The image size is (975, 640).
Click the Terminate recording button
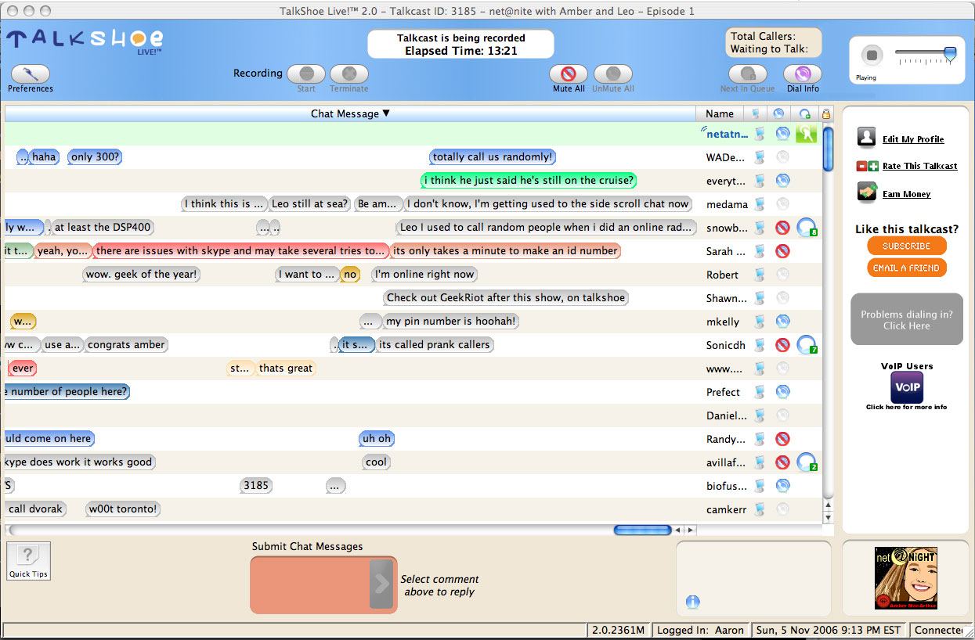(x=349, y=74)
